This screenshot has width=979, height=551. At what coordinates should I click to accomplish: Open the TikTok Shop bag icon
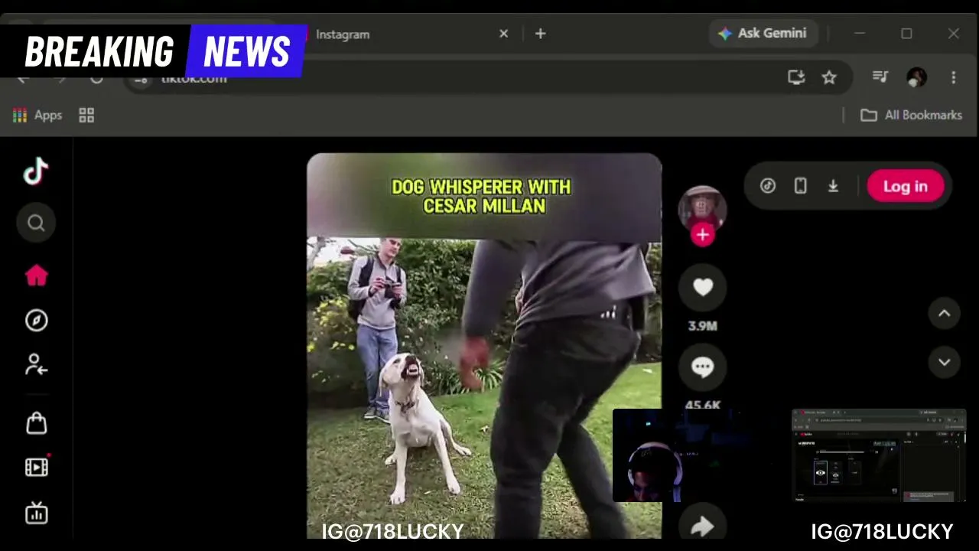click(36, 423)
